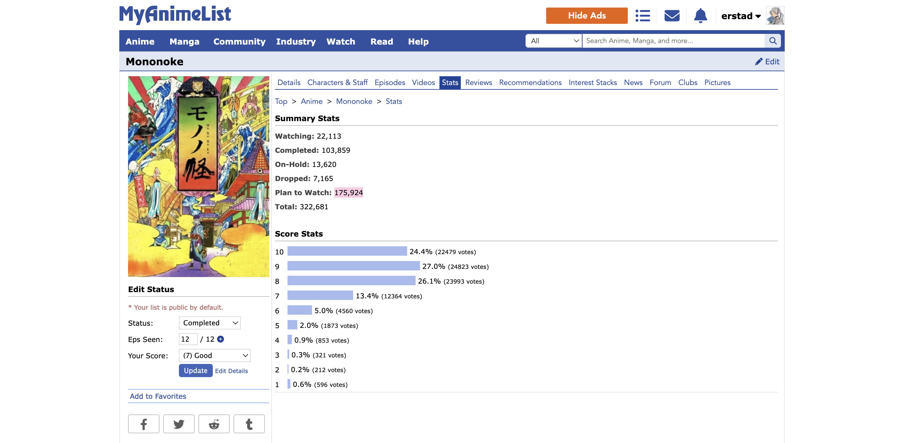The height and width of the screenshot is (443, 904).
Task: Expand erstad account menu
Action: (741, 16)
